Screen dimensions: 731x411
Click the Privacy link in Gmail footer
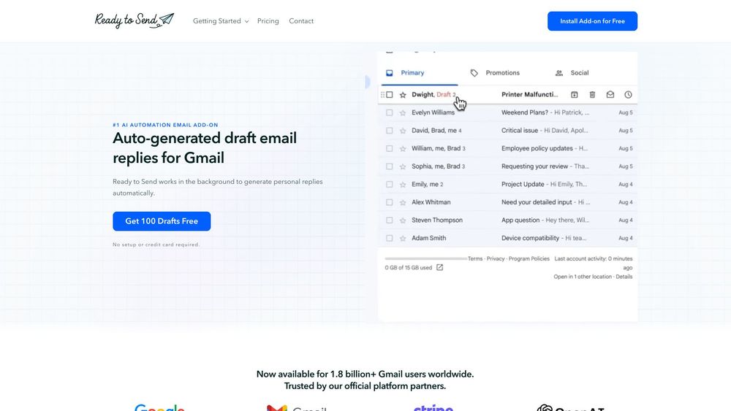(496, 259)
